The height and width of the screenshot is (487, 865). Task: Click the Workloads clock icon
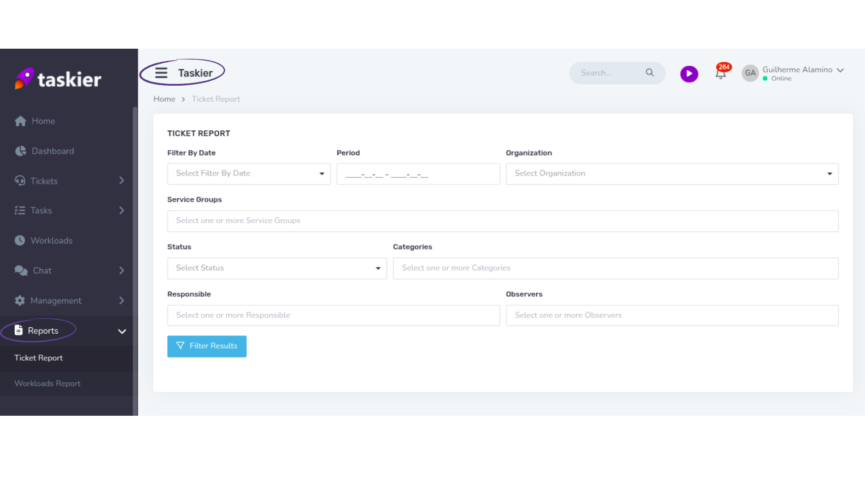[x=20, y=240]
